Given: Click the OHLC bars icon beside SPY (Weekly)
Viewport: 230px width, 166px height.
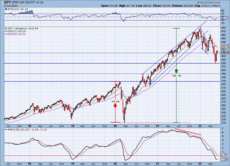Looking at the screenshot, I should [x=6, y=28].
